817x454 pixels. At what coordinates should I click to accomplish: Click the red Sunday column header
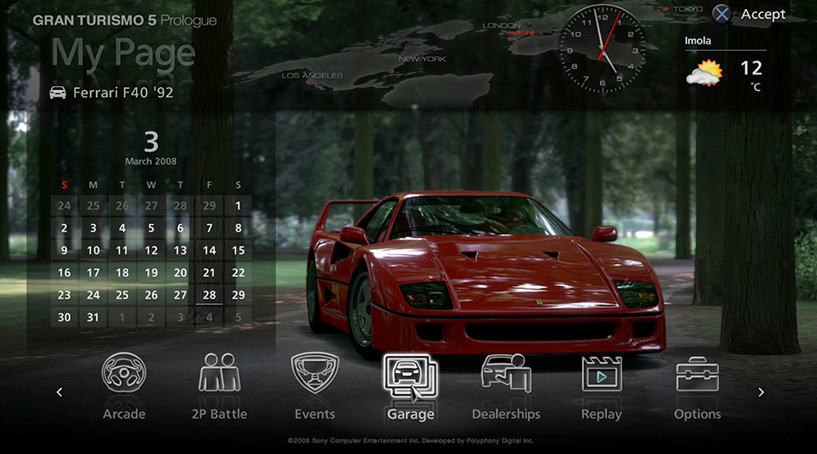(x=64, y=185)
